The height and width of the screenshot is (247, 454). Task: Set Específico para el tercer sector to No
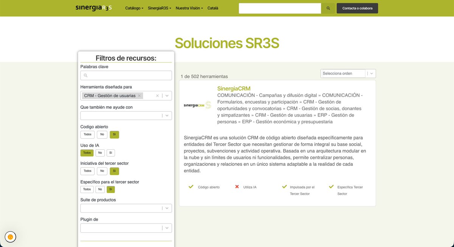click(100, 189)
